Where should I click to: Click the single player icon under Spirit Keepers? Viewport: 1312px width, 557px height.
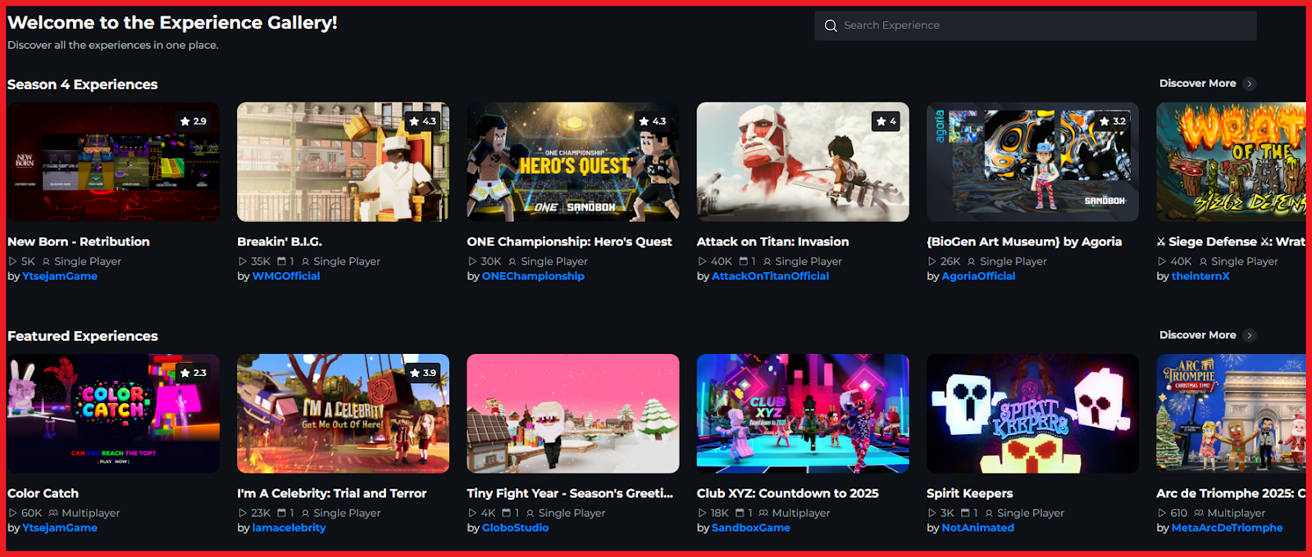989,513
